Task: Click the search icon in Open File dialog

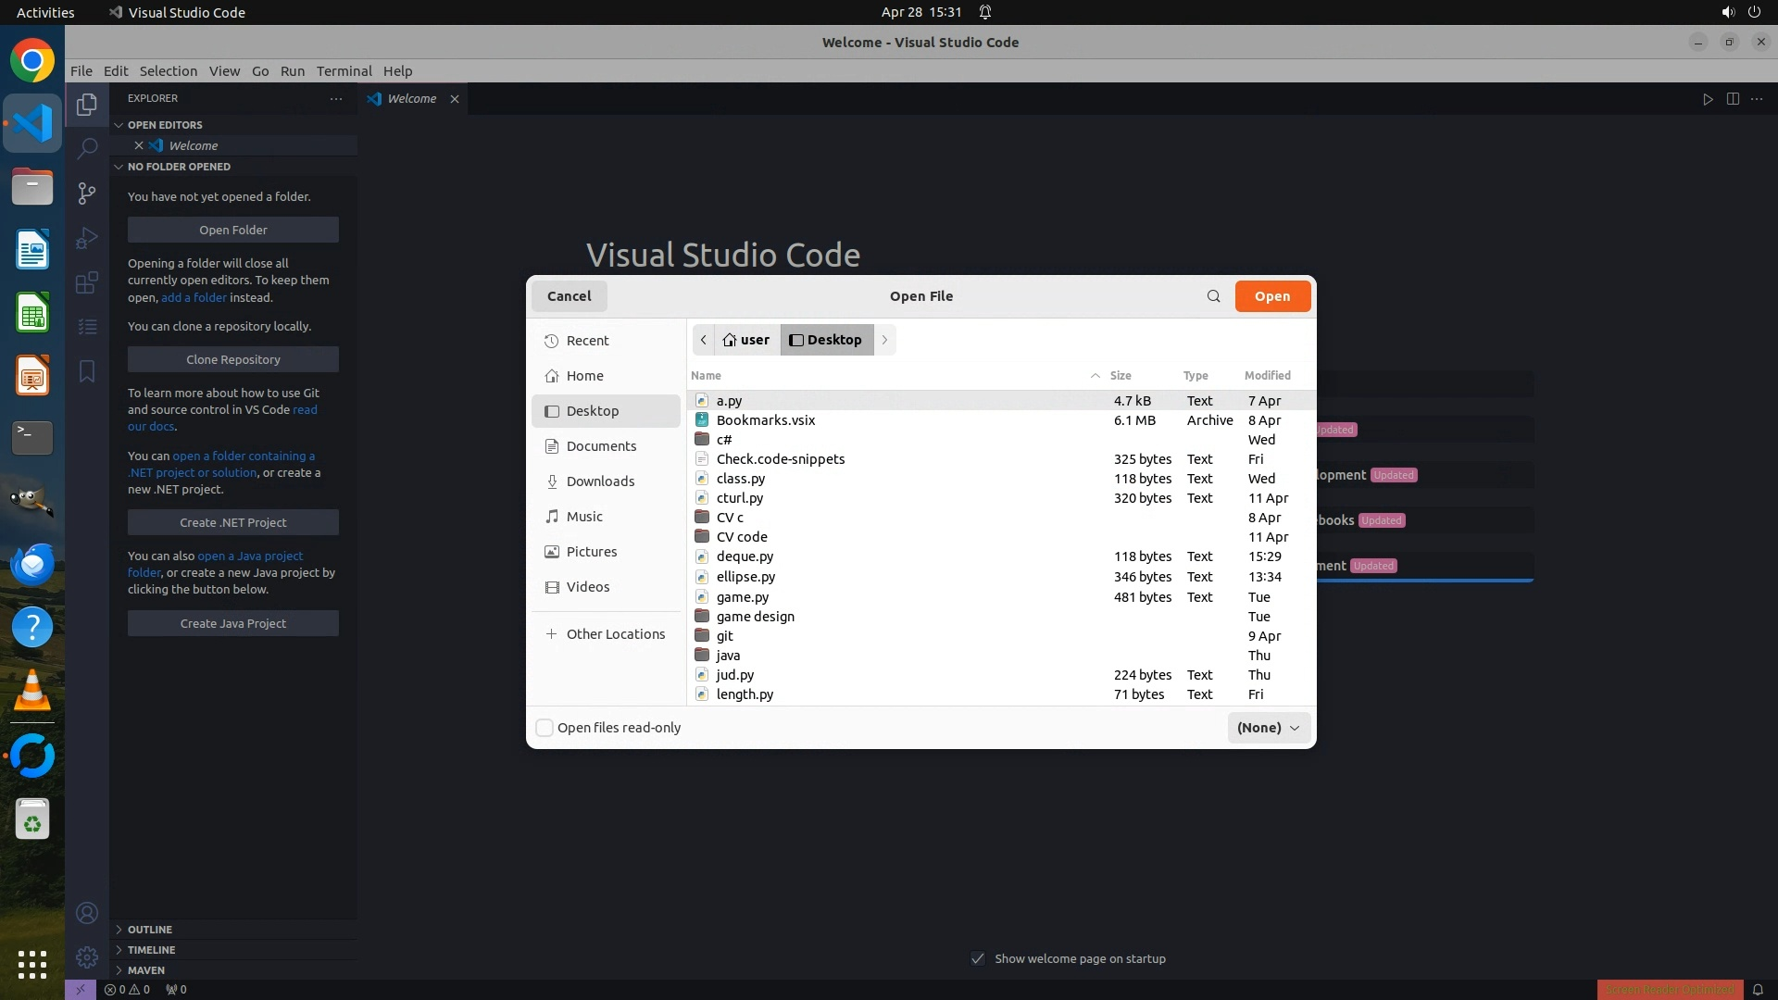Action: point(1213,296)
